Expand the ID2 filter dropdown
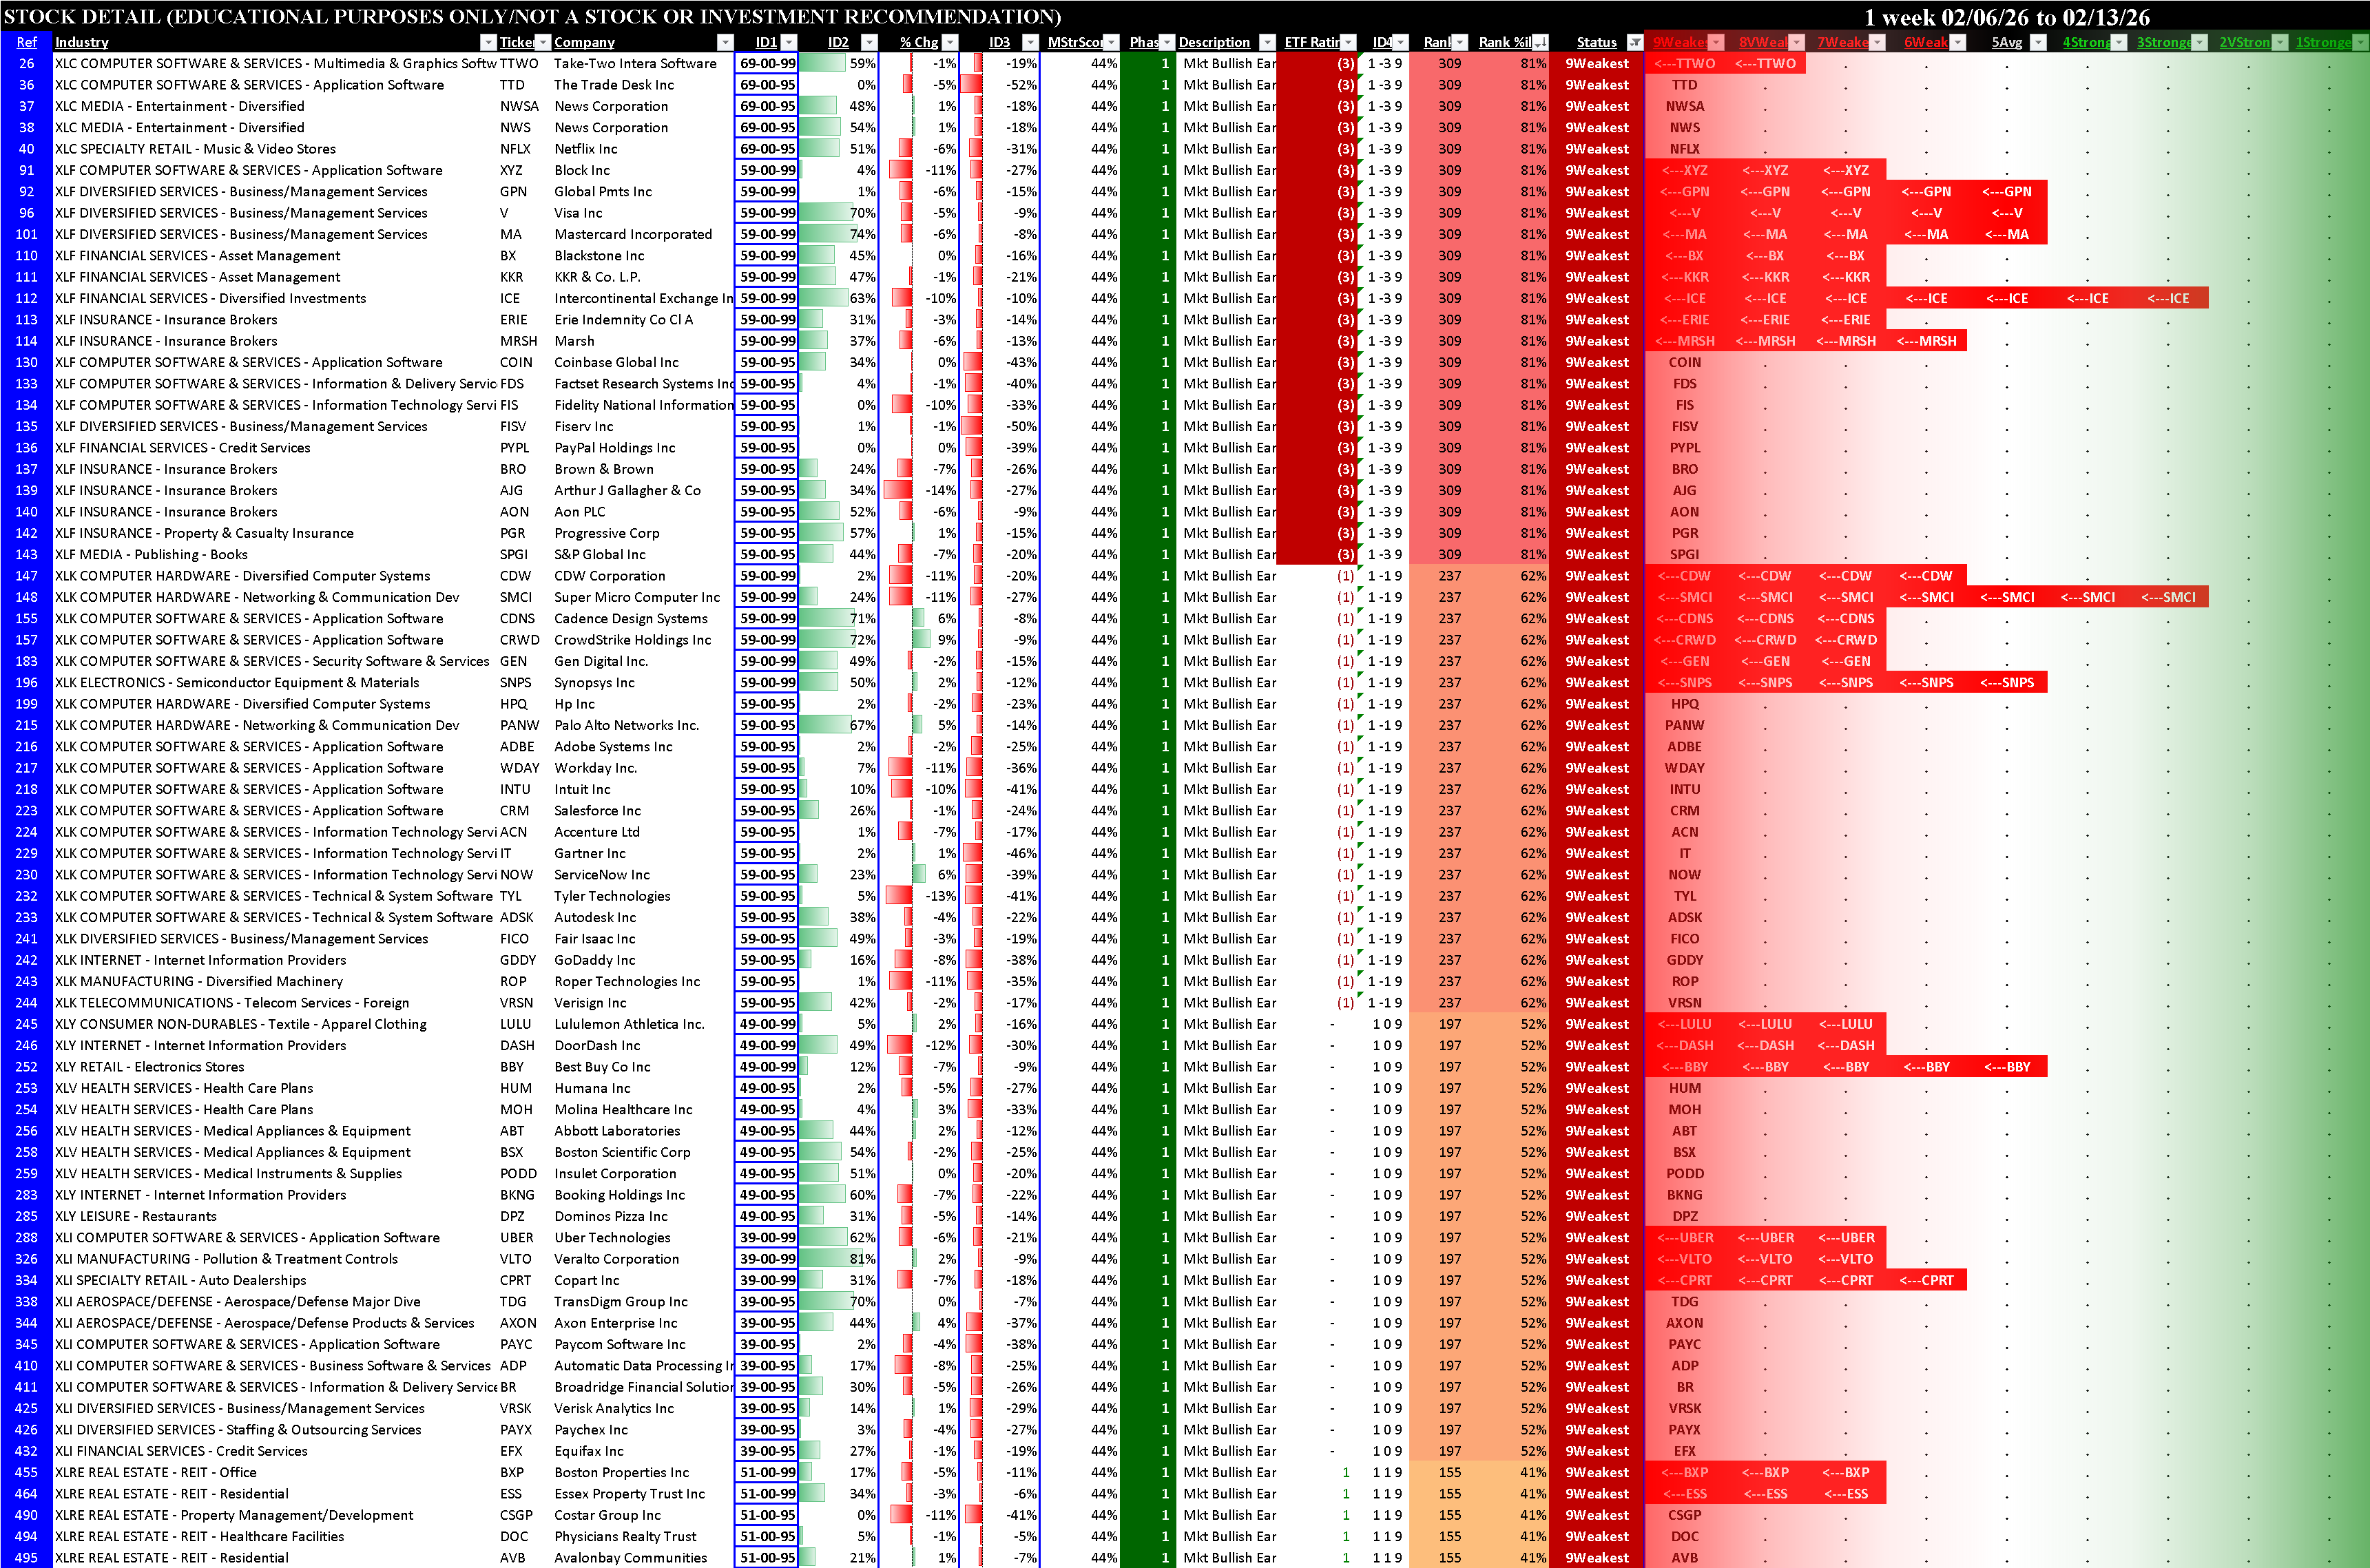2370x1568 pixels. (x=869, y=42)
